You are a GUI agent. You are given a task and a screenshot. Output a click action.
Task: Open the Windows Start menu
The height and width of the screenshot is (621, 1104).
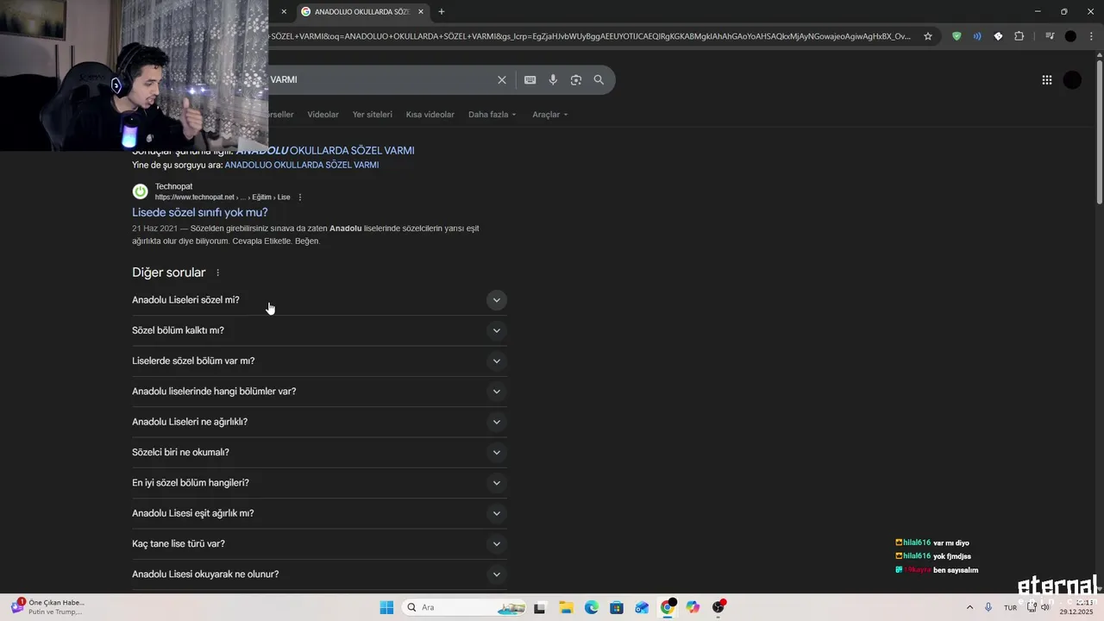386,607
